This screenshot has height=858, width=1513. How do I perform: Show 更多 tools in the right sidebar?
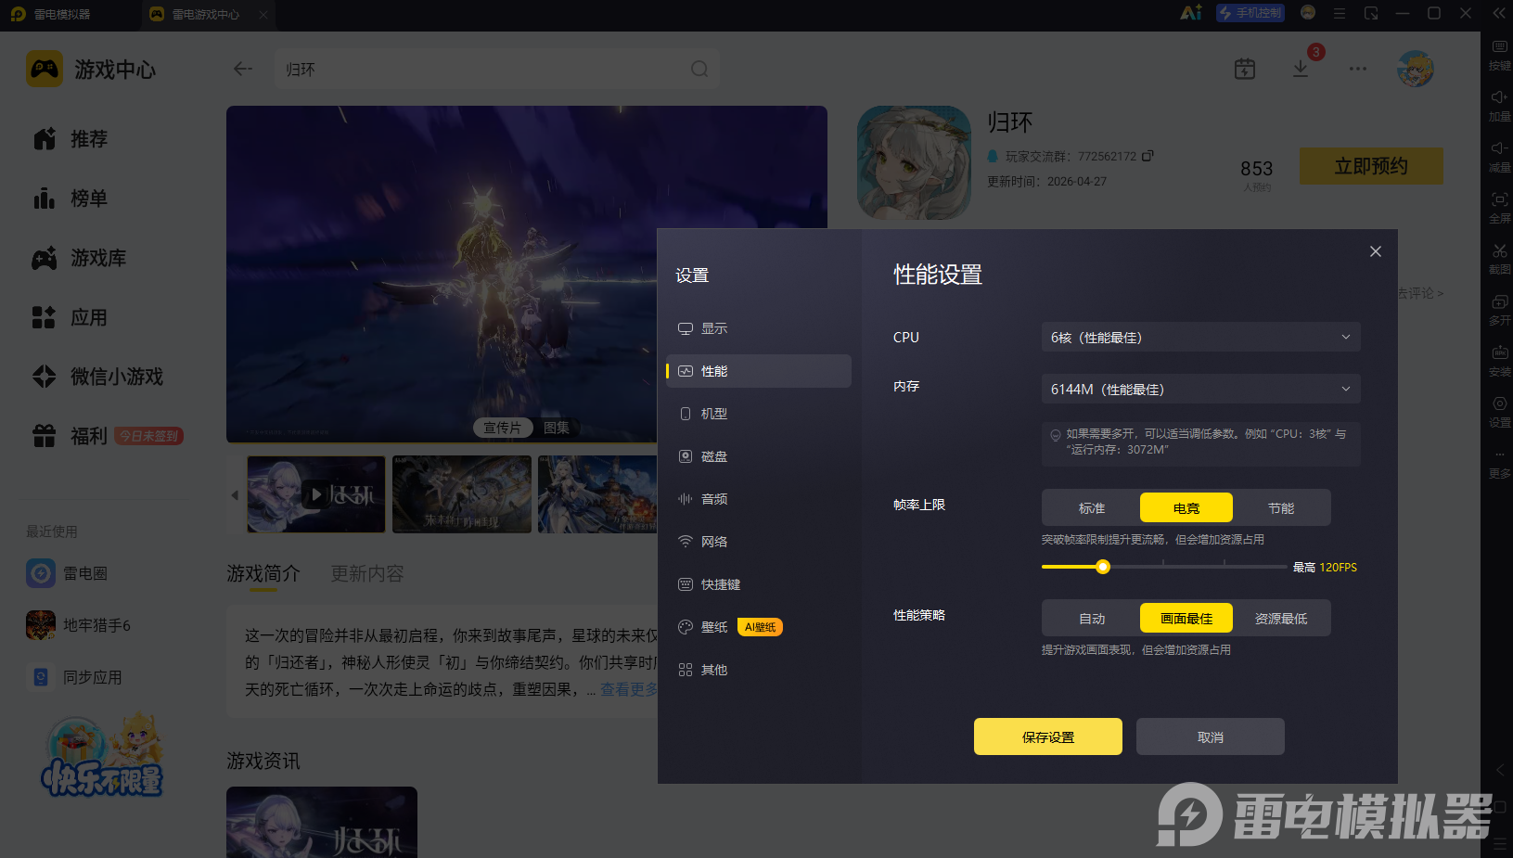tap(1499, 462)
